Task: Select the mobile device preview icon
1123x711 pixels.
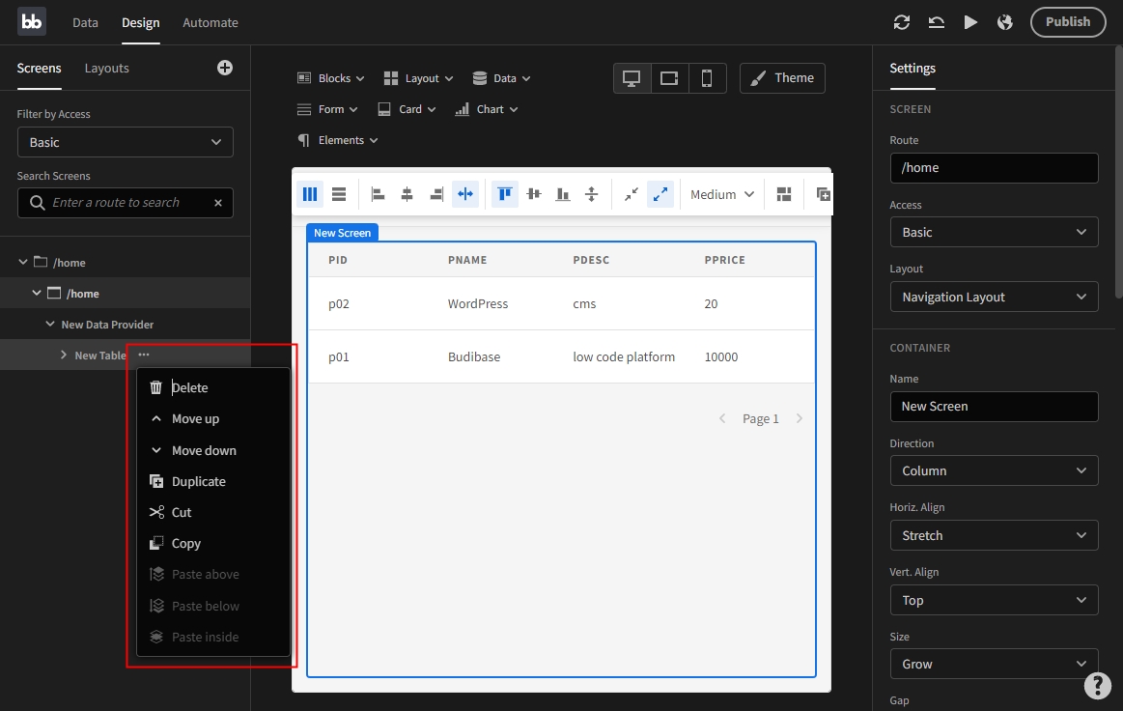Action: 707,78
